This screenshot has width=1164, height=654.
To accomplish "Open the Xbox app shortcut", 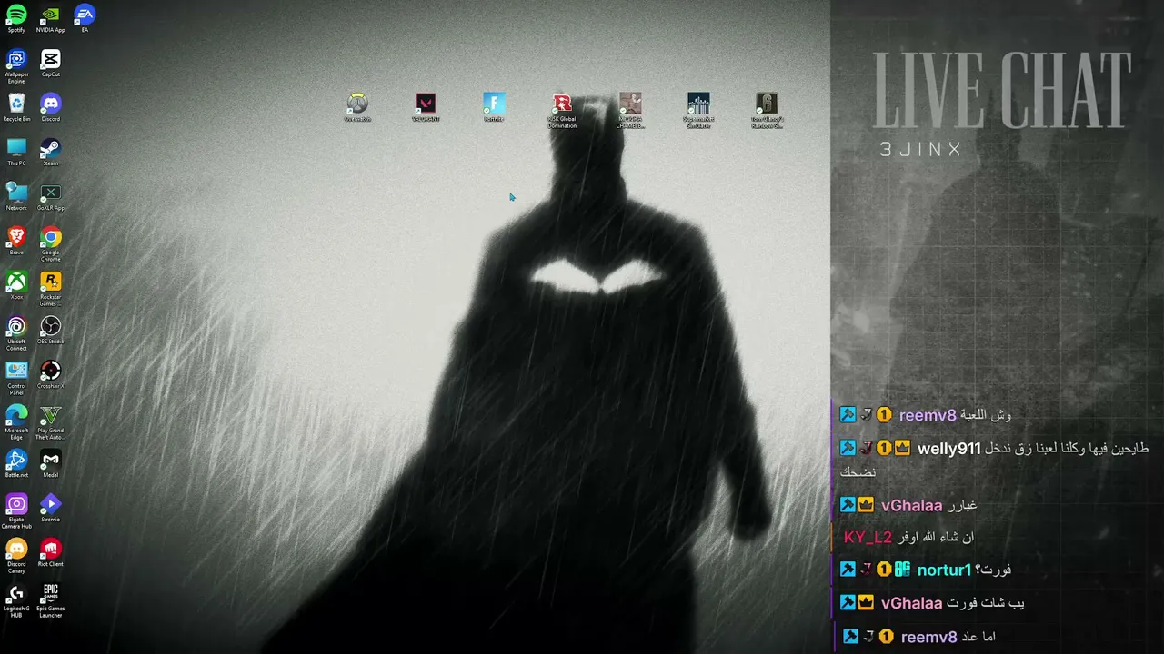I will (x=16, y=286).
